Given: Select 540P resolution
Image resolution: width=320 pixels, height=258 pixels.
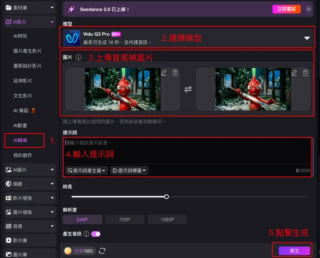Looking at the screenshot, I should 82,220.
